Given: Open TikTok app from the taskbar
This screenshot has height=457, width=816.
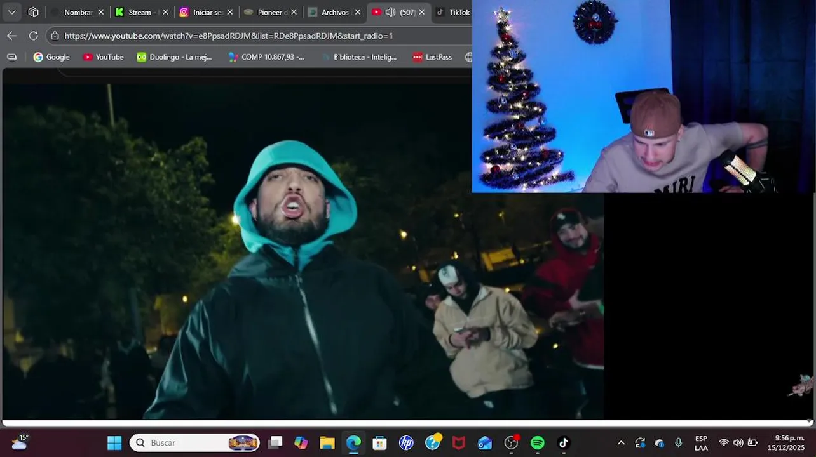Looking at the screenshot, I should pyautogui.click(x=564, y=442).
